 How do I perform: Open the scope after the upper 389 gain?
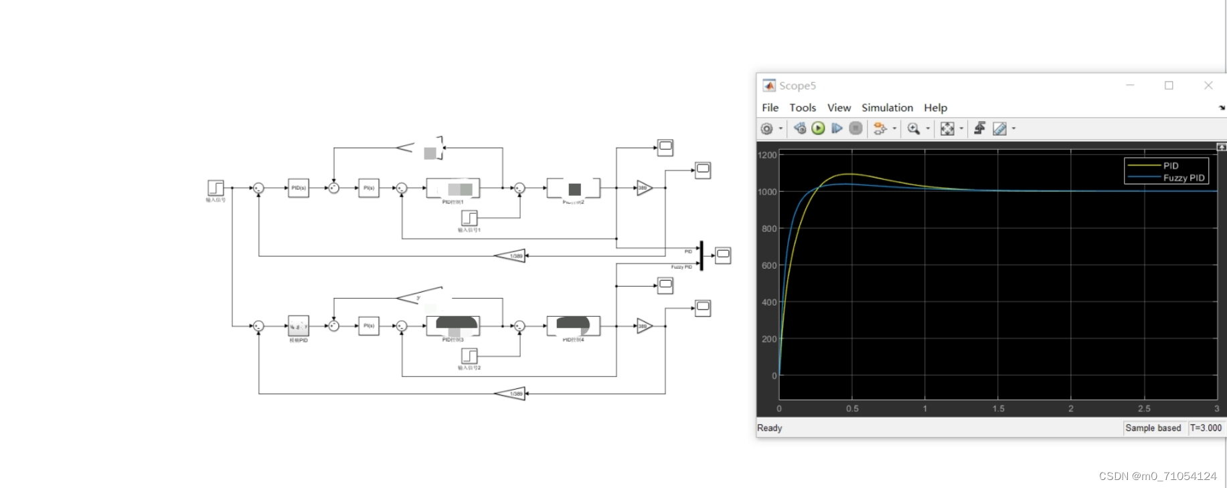(702, 170)
